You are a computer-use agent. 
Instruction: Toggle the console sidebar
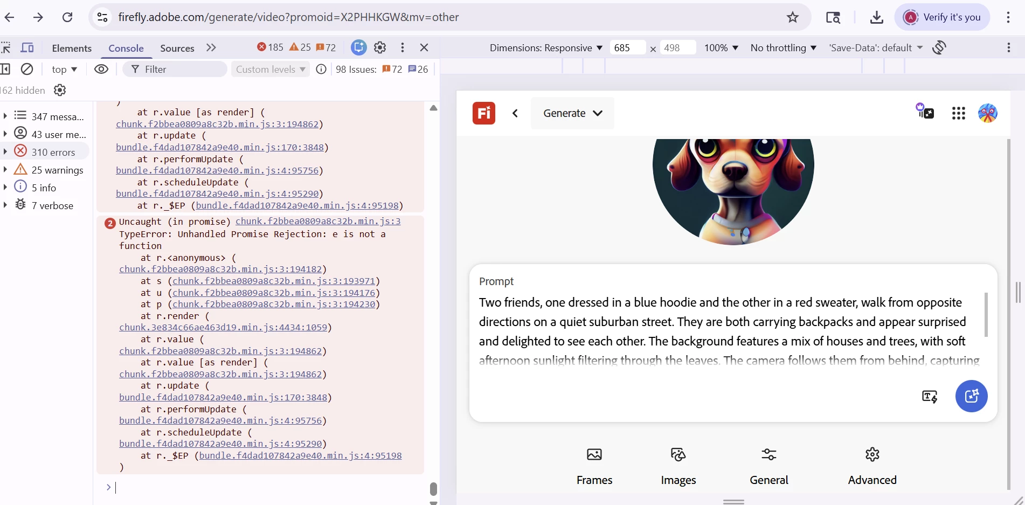pos(5,69)
